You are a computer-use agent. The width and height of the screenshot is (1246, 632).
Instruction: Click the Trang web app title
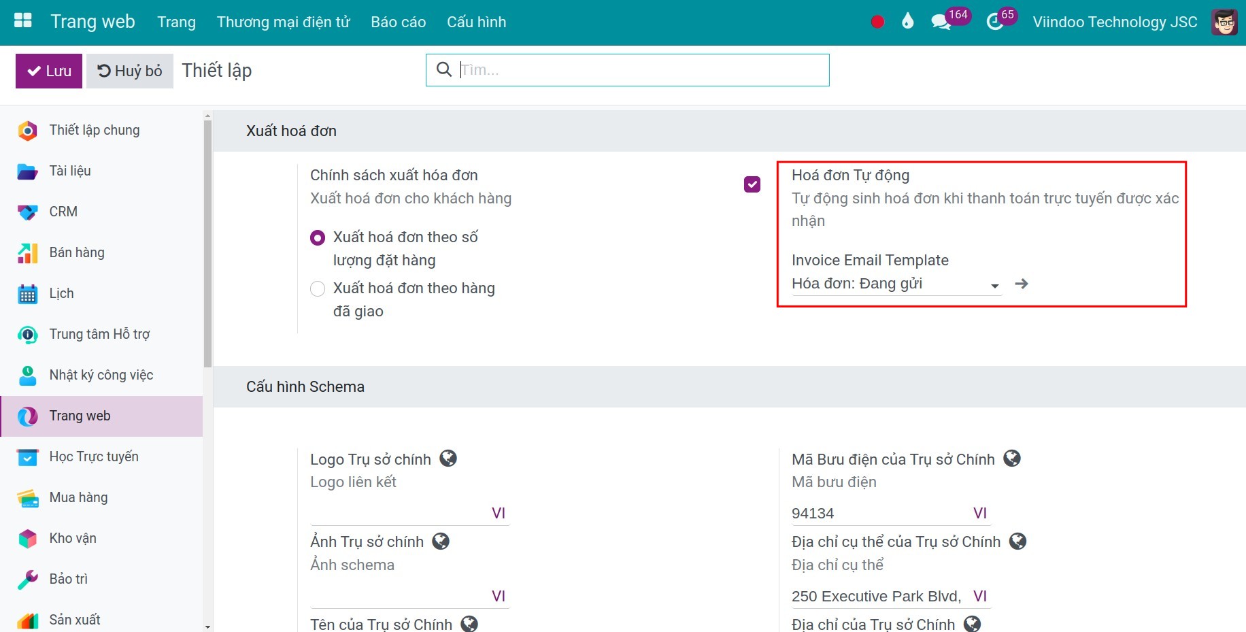click(x=93, y=22)
